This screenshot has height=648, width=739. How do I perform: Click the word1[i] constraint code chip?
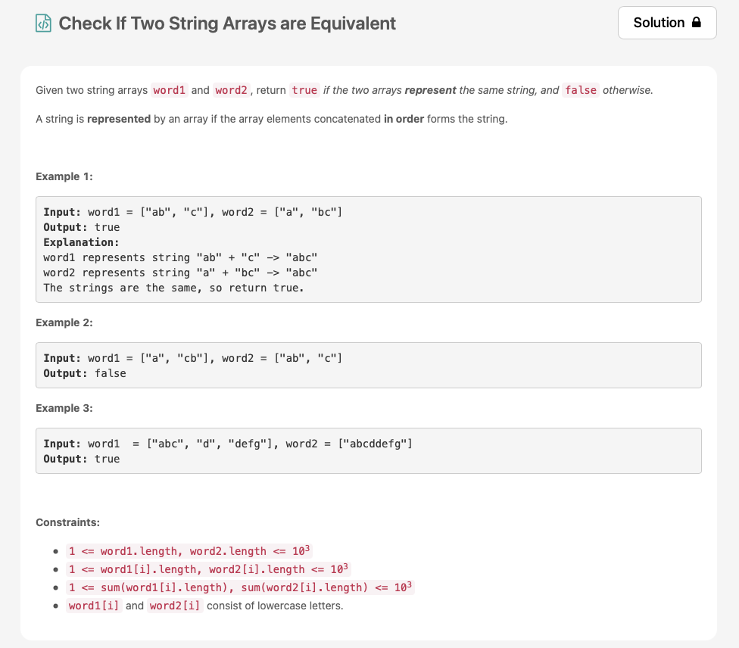93,606
